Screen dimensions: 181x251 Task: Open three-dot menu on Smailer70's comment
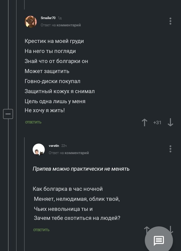pyautogui.click(x=170, y=21)
